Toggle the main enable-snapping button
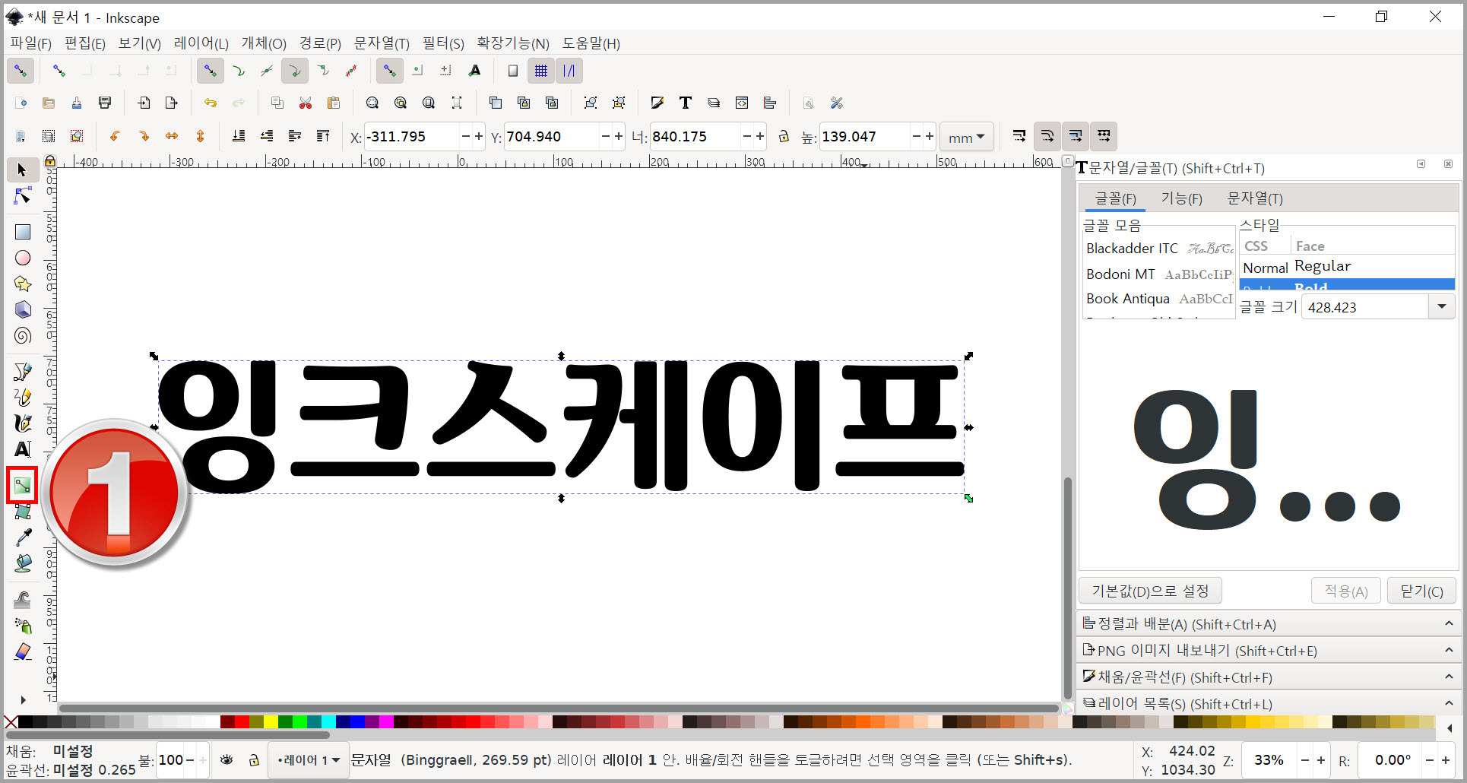Viewport: 1467px width, 783px height. pyautogui.click(x=20, y=71)
